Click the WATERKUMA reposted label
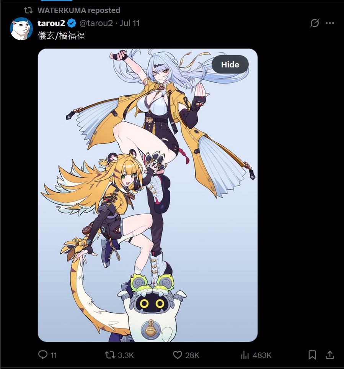Screen dimensions: 344x369 coord(79,10)
